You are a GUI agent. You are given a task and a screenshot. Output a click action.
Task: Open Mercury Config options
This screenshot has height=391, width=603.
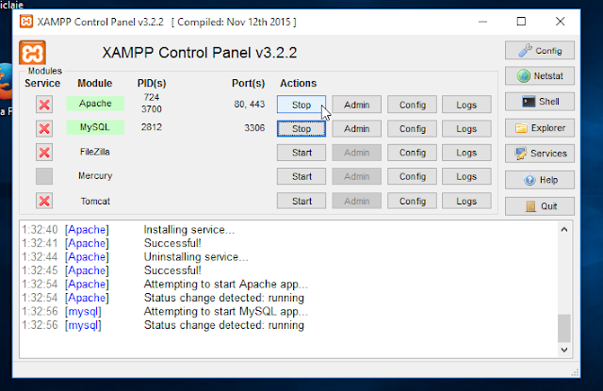(x=412, y=176)
